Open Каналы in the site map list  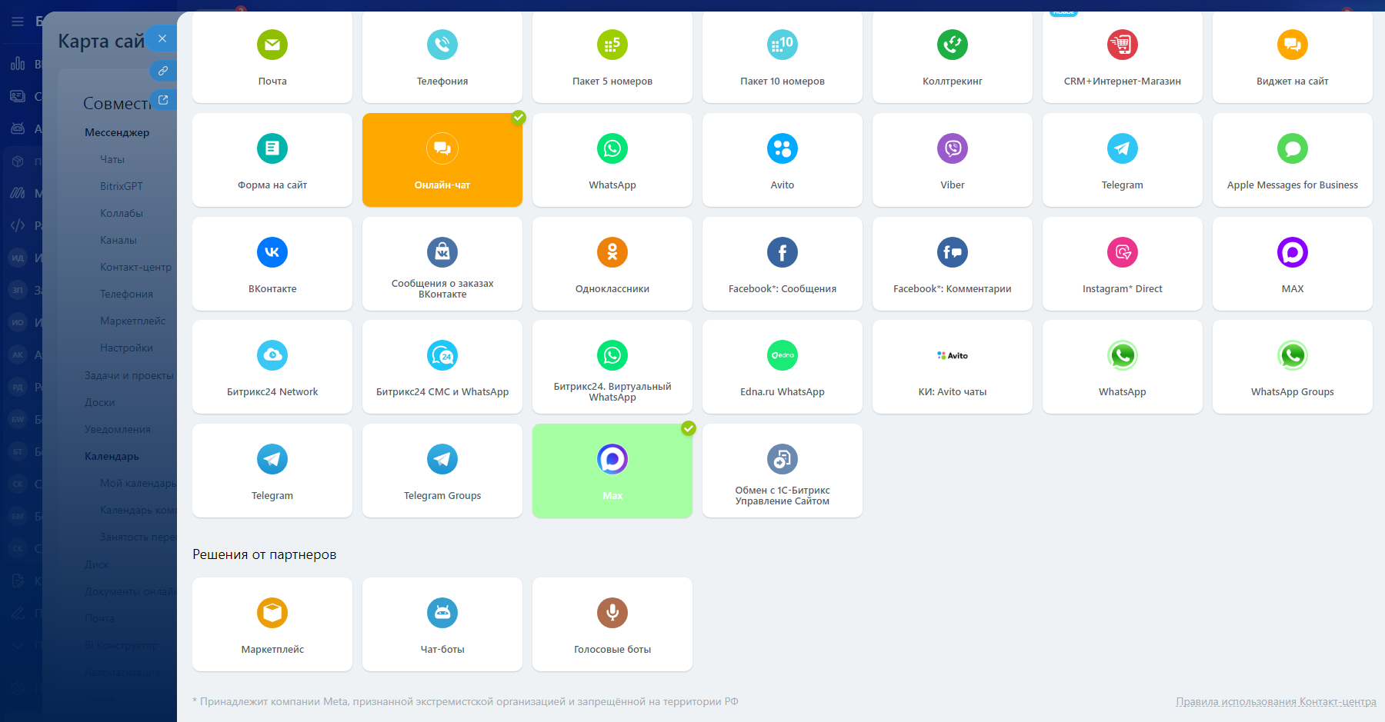pos(118,240)
